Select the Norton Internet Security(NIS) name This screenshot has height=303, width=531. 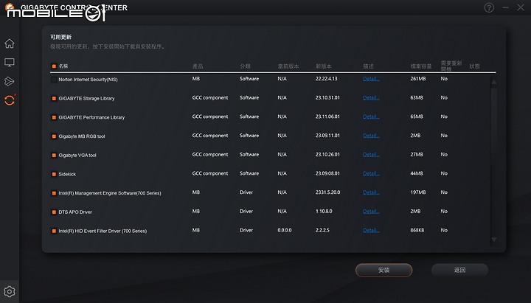(x=88, y=80)
